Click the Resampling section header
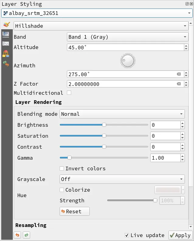This screenshot has height=241, width=194. tap(31, 225)
